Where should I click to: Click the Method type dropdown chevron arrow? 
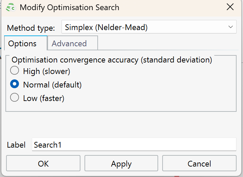230,27
